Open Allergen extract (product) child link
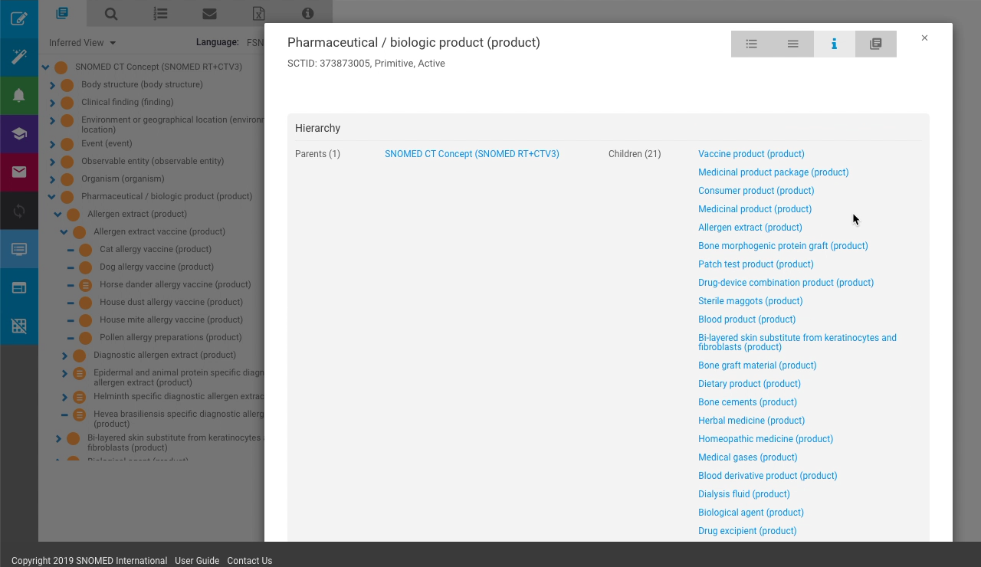981x567 pixels. (750, 228)
